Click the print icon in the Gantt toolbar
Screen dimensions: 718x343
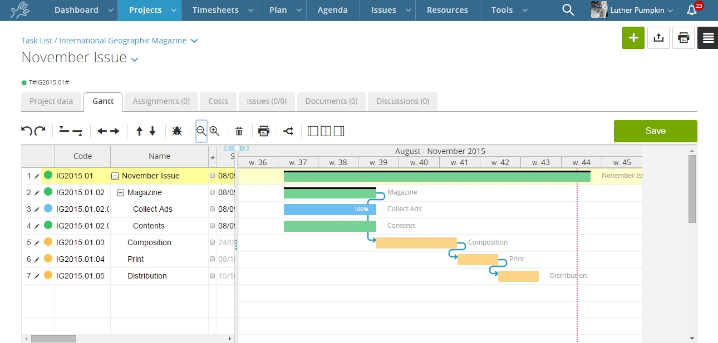263,131
